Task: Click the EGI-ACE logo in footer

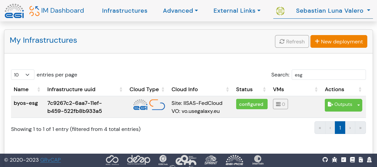Action: (x=234, y=160)
